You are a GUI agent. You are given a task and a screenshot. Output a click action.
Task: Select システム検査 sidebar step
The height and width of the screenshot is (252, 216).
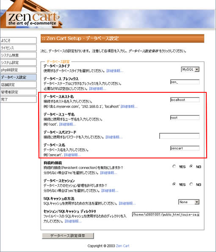coord(18,55)
